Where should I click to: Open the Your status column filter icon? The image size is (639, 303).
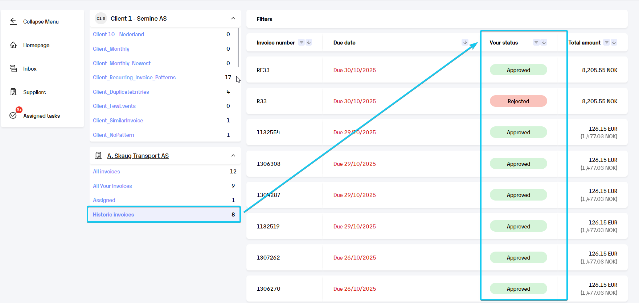(x=536, y=42)
